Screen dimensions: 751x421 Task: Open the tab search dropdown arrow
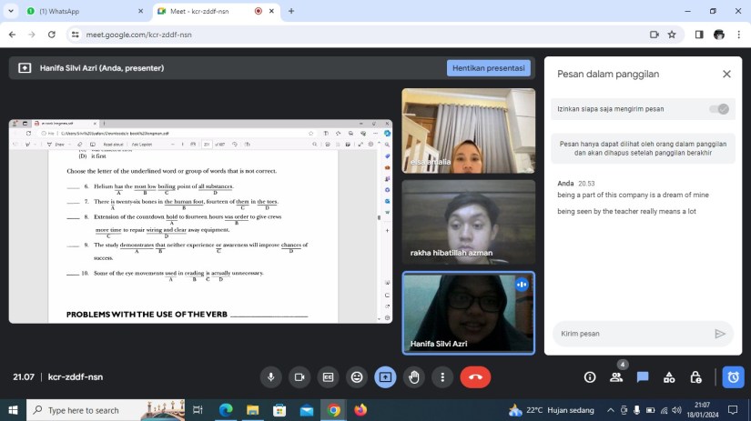pyautogui.click(x=11, y=11)
